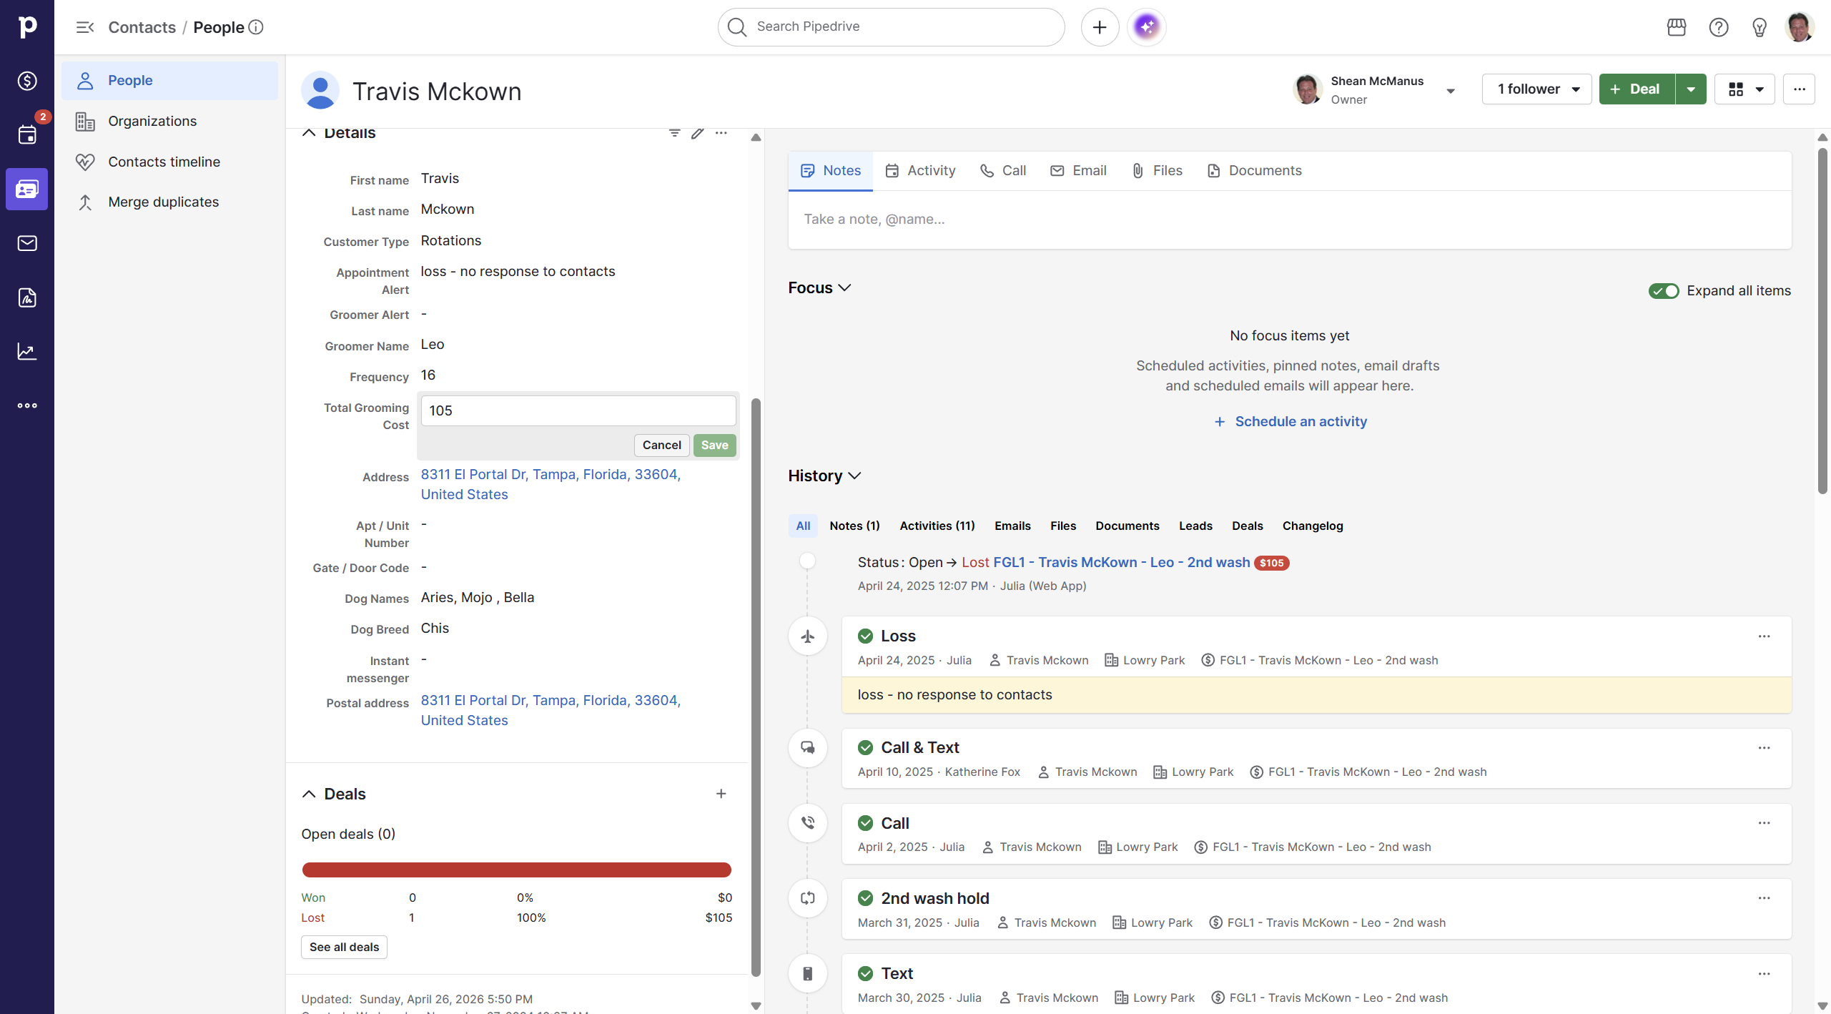Open the 1 follower dropdown
Screen dimensions: 1831x1014
(1536, 89)
